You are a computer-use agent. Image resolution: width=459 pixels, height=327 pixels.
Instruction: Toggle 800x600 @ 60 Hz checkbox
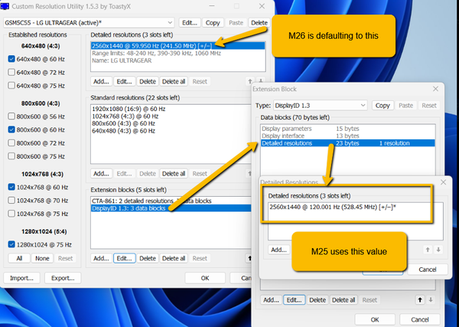pos(11,129)
